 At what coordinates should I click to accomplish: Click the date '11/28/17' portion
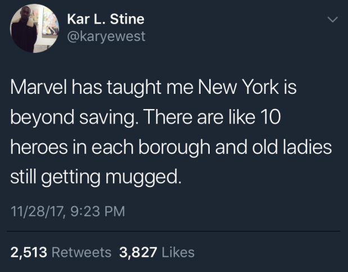tap(38, 211)
